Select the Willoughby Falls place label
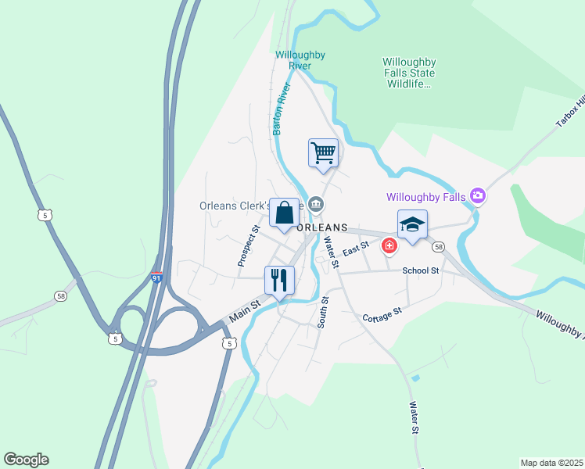Viewport: 585px width, 469px height. (425, 197)
